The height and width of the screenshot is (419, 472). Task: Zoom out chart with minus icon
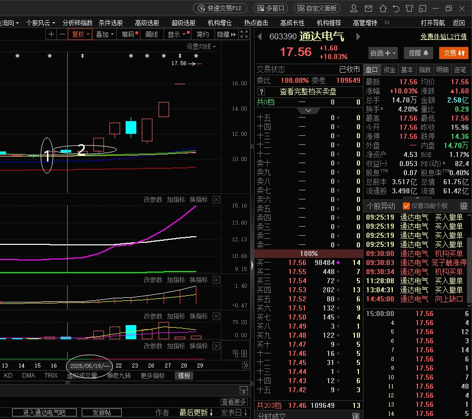pos(62,34)
